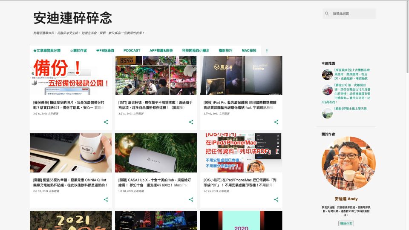This screenshot has height=230, width=409.
Task: Open the PODCAST menu item
Action: [x=132, y=51]
